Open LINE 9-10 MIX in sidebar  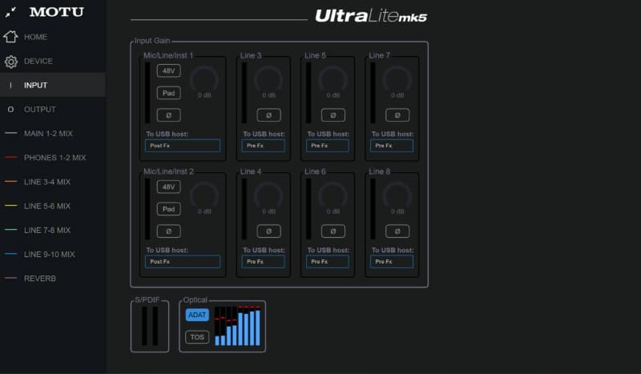pyautogui.click(x=50, y=254)
